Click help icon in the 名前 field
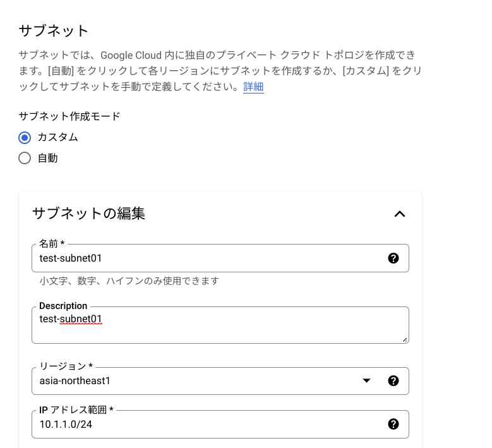492x448 pixels. tap(393, 258)
